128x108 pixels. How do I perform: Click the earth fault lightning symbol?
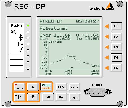20,50
